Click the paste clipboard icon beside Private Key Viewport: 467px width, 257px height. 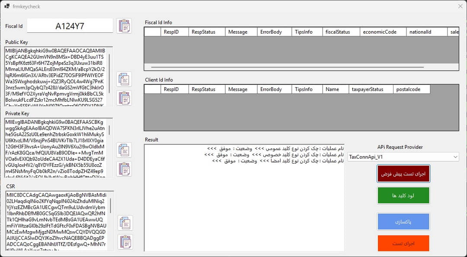124,169
